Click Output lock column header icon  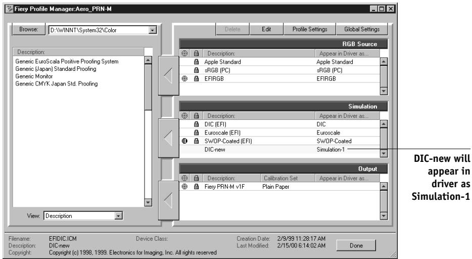[x=196, y=178]
